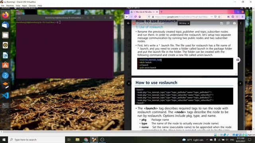
Task: Open the terminal hamburger menu
Action: (94, 17)
